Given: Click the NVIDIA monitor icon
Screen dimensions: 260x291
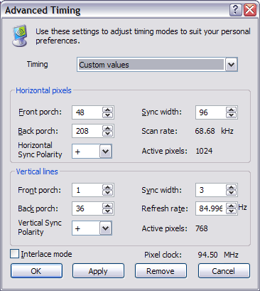Looking at the screenshot, I should [20, 36].
